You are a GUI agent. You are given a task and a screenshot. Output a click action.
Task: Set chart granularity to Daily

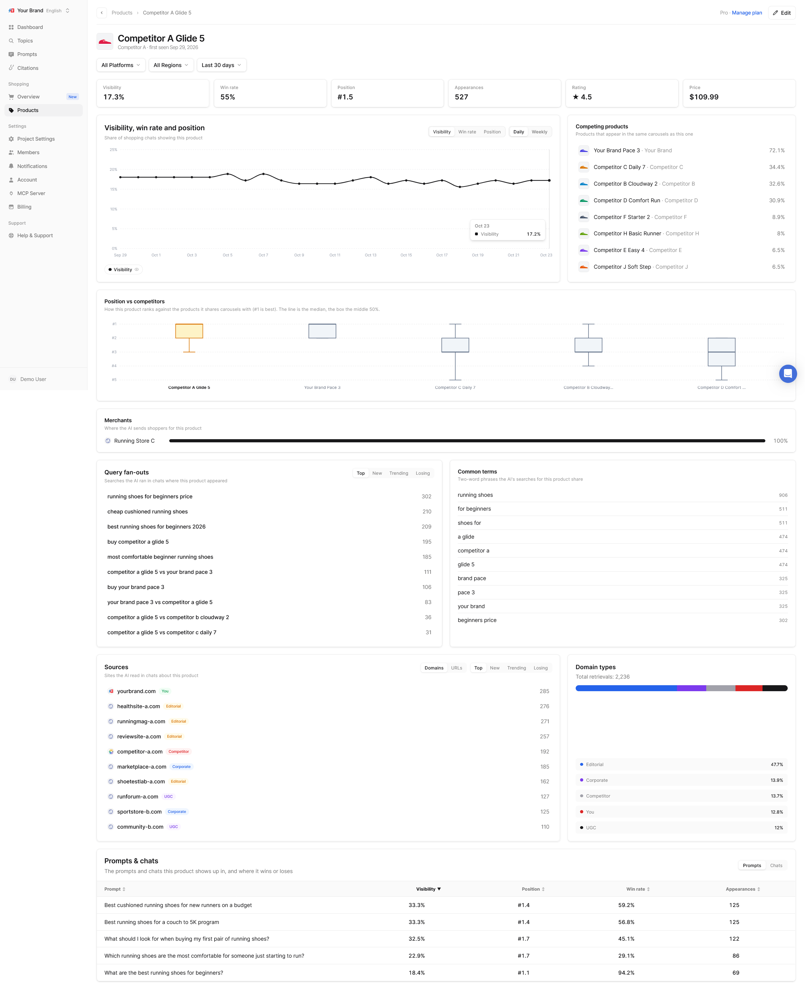coord(518,132)
